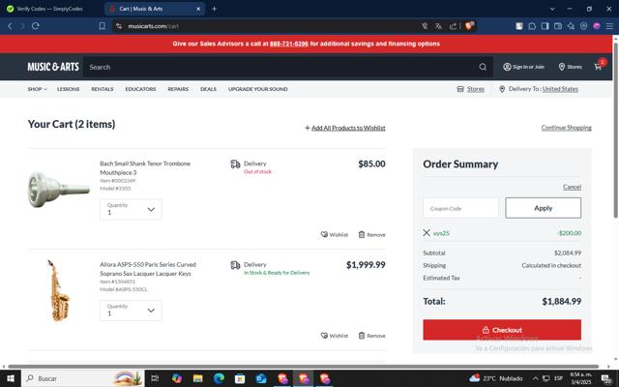619x387 pixels.
Task: Click the Cancel link in Order Summary
Action: (572, 187)
